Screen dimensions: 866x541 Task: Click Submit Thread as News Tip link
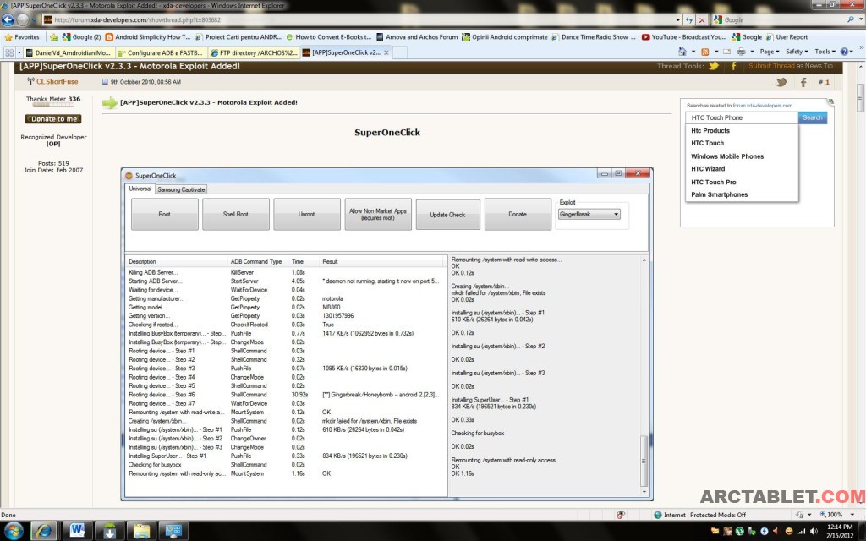click(x=791, y=66)
